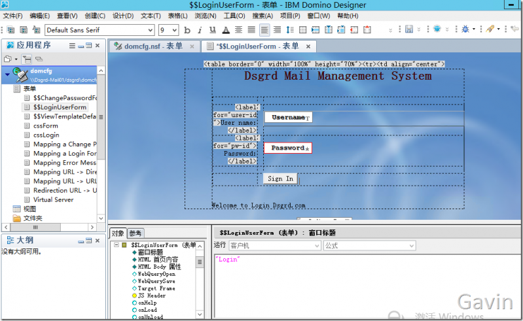
Task: Select the $$ChangePasswordForm form
Action: click(x=65, y=98)
